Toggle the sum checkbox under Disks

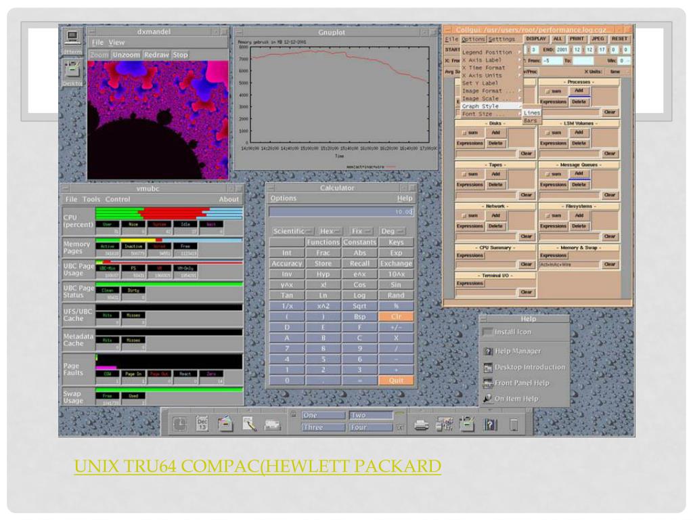464,133
